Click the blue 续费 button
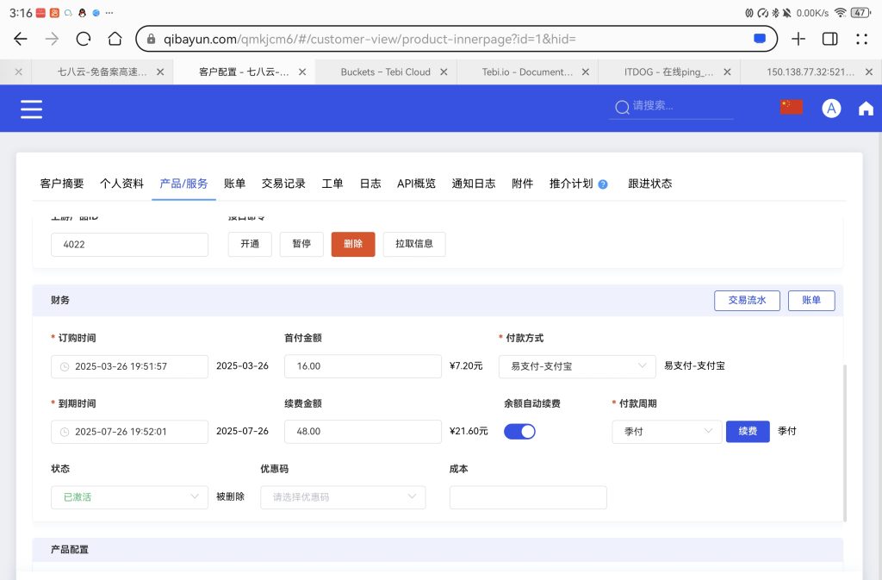The image size is (882, 580). click(x=748, y=432)
